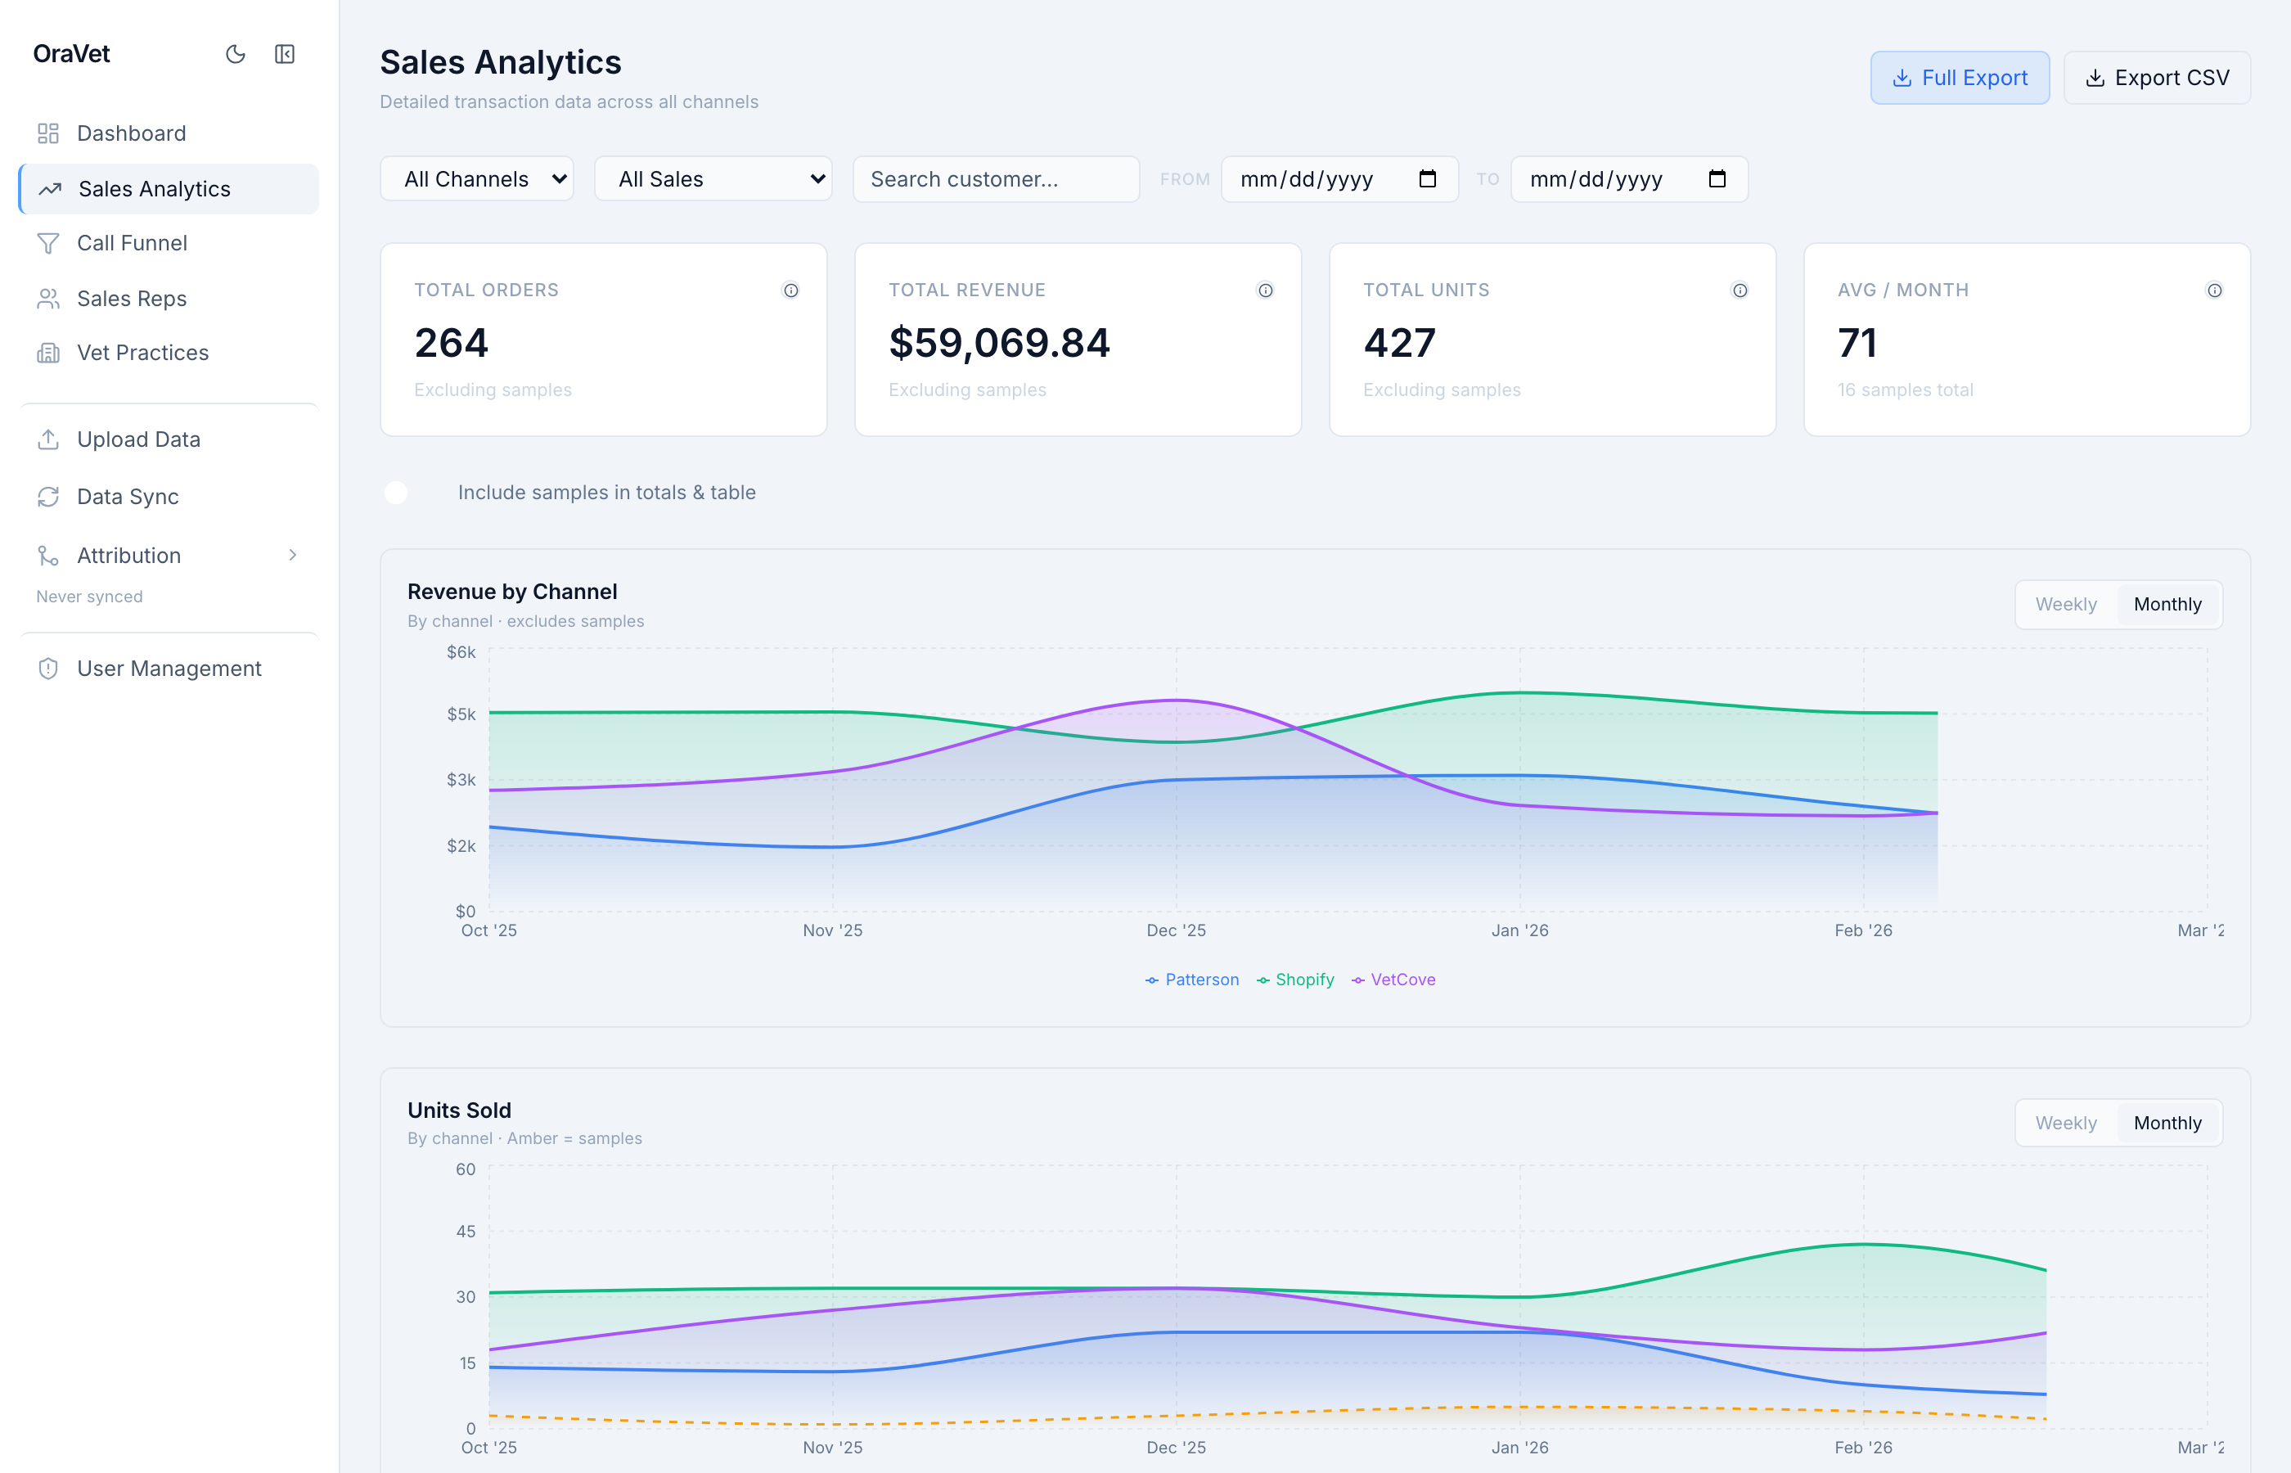The width and height of the screenshot is (2291, 1473).
Task: Click the download icon on Export CSV
Action: [2095, 79]
